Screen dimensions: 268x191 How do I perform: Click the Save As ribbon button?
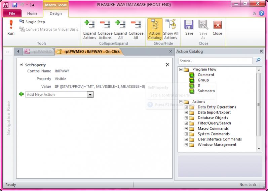click(x=203, y=30)
